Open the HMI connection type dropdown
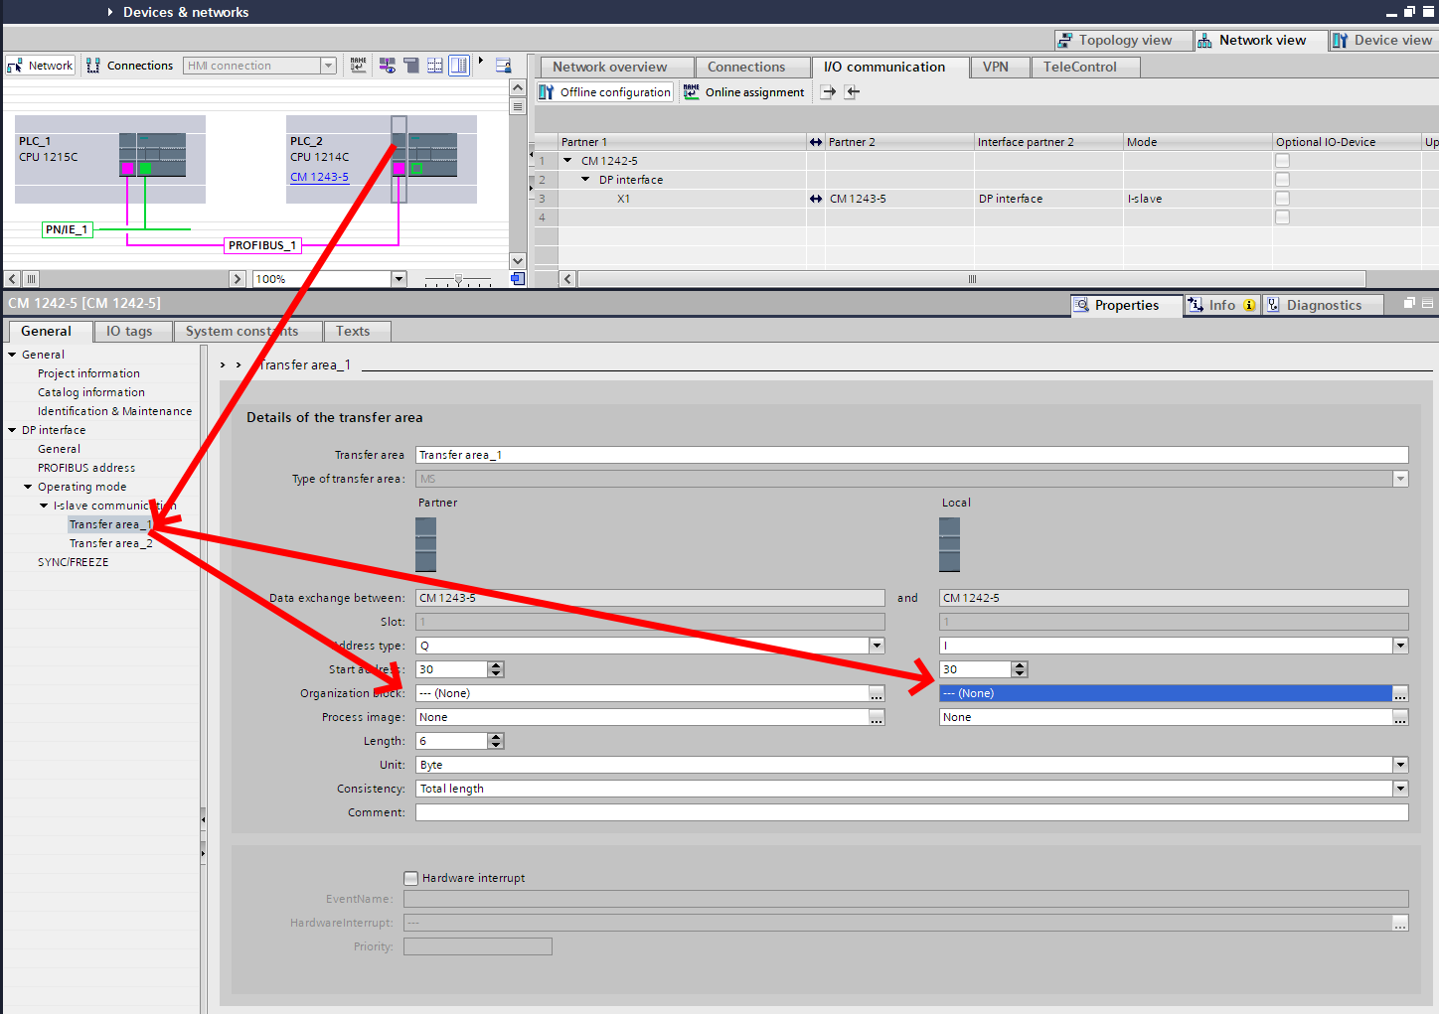Image resolution: width=1439 pixels, height=1014 pixels. point(328,66)
